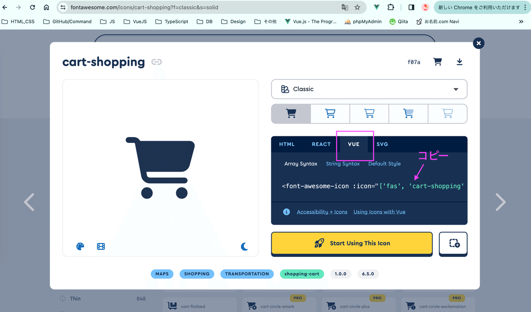Select the duotone cart style
The height and width of the screenshot is (312, 531).
click(408, 114)
